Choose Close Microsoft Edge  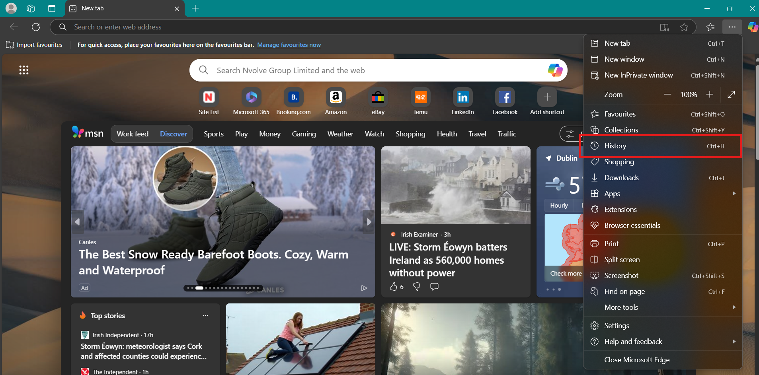663,360
